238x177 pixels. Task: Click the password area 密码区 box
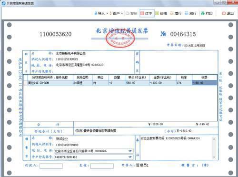click(x=178, y=62)
